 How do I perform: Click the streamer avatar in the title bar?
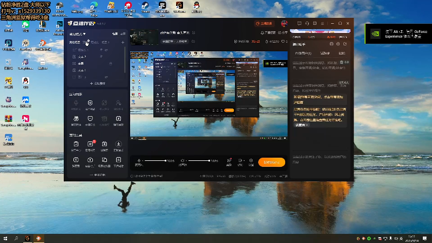click(284, 23)
